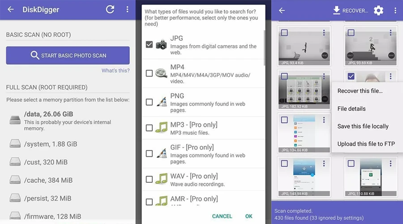The width and height of the screenshot is (403, 224).
Task: Tap the music note icon for WAV
Action: [161, 179]
